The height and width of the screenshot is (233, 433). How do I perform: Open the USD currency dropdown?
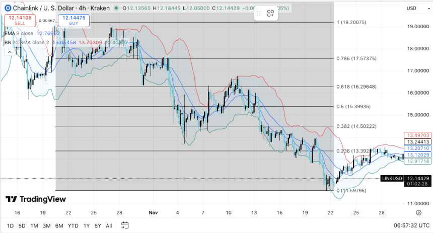pyautogui.click(x=417, y=9)
